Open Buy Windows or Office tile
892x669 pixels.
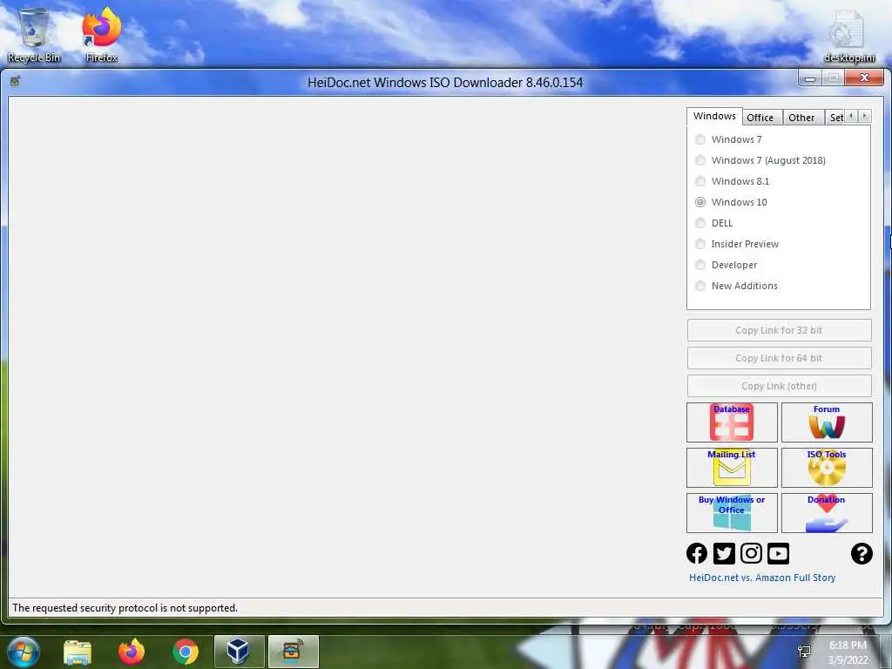point(732,512)
